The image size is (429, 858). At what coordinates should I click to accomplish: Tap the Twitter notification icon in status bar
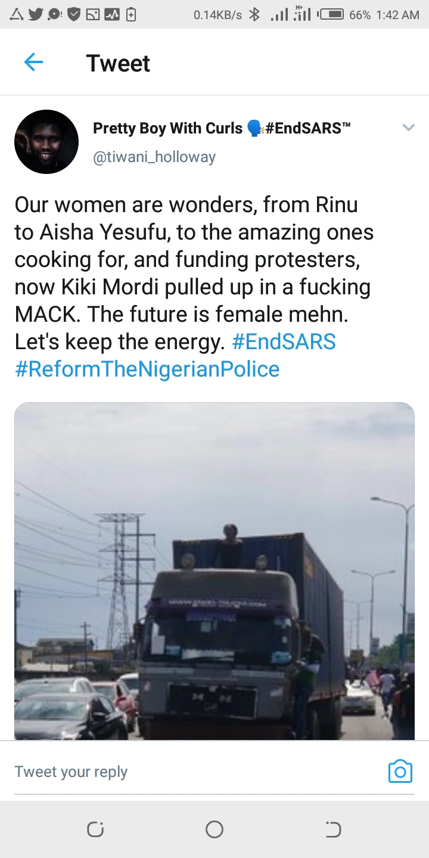click(36, 14)
